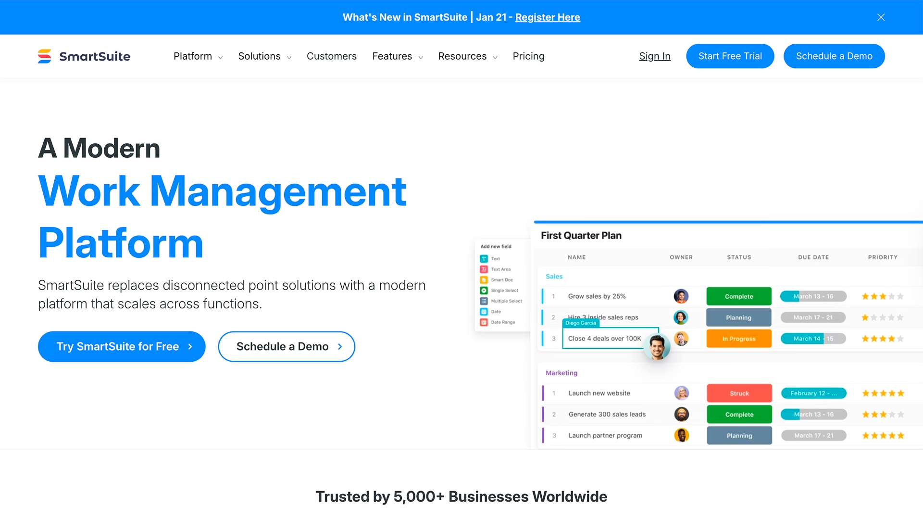Click the Generate 300 sales leads row name
The width and height of the screenshot is (923, 531).
pyautogui.click(x=607, y=414)
